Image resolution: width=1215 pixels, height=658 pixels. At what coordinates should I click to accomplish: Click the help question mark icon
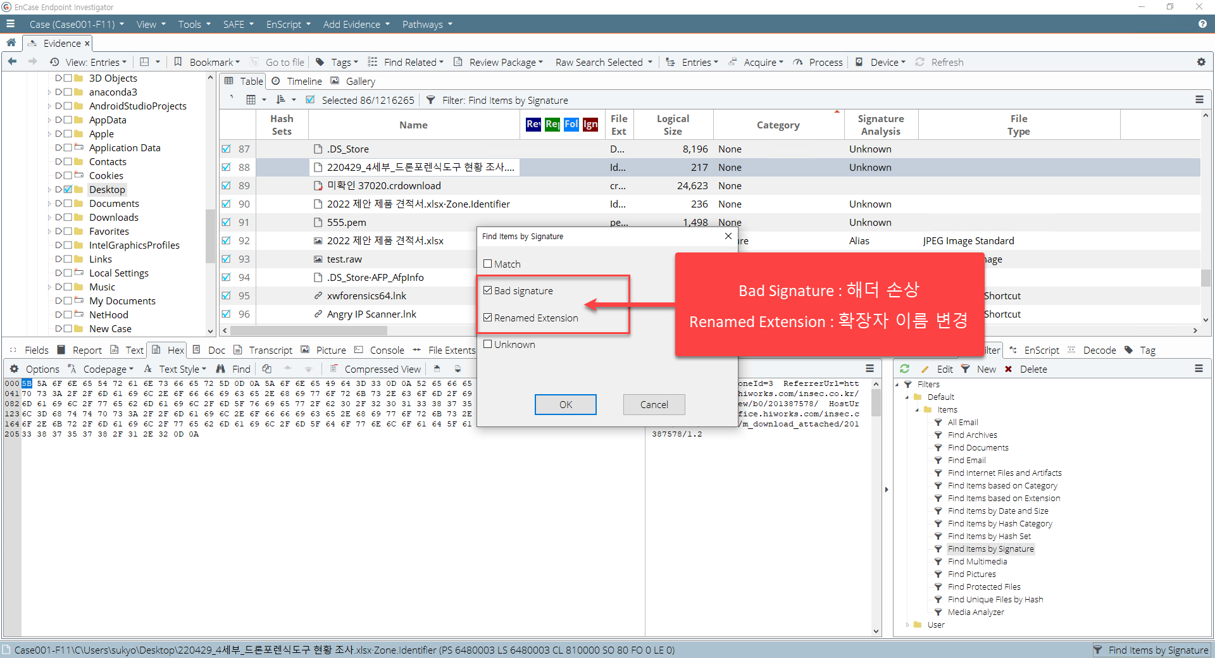click(1202, 24)
